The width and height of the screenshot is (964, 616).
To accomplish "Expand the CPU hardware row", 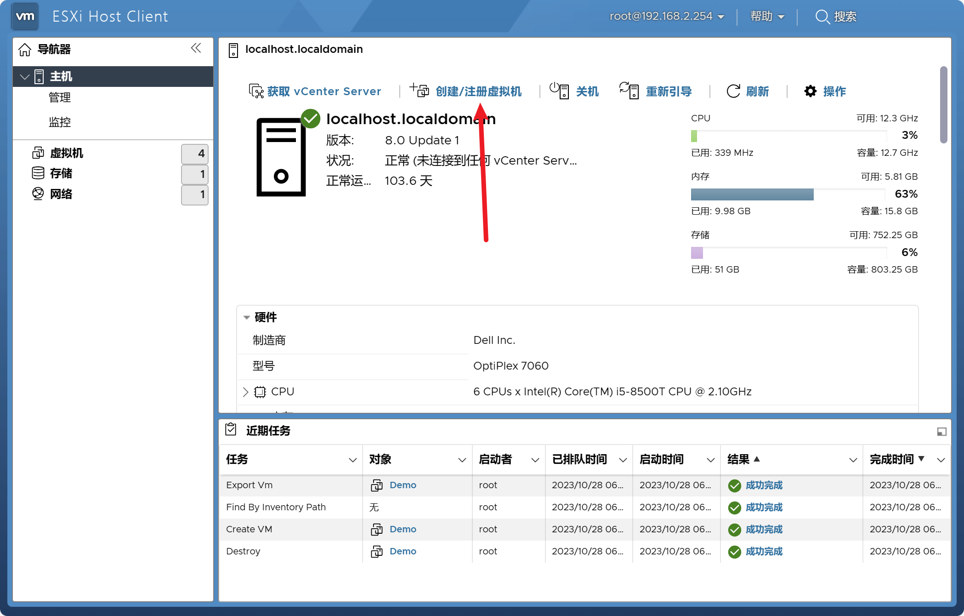I will point(245,392).
